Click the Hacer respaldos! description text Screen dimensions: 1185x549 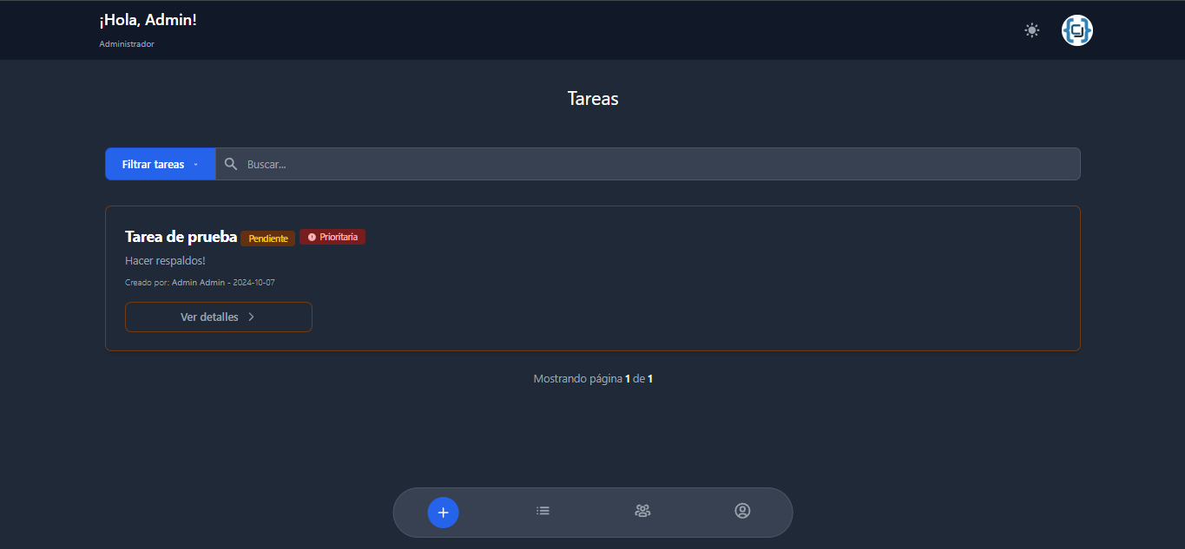pos(165,260)
